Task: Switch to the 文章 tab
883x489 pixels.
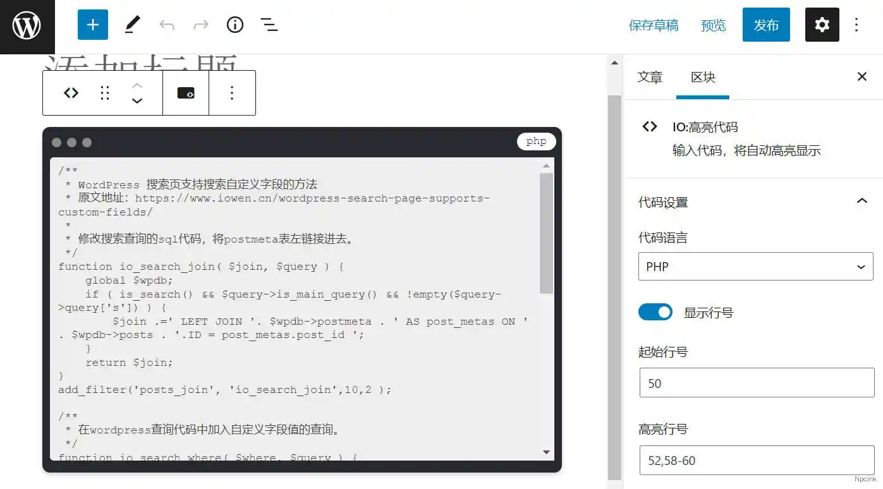Action: coord(650,77)
